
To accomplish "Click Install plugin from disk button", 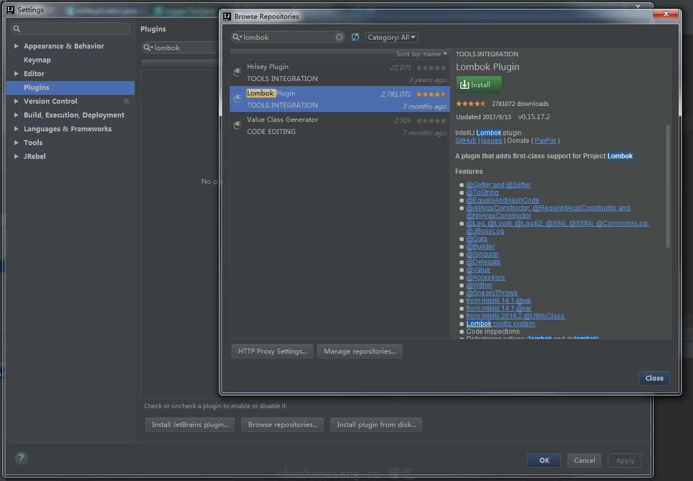I will click(x=376, y=425).
